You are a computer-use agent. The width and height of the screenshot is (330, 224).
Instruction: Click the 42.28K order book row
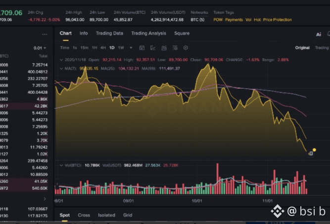coord(24,106)
